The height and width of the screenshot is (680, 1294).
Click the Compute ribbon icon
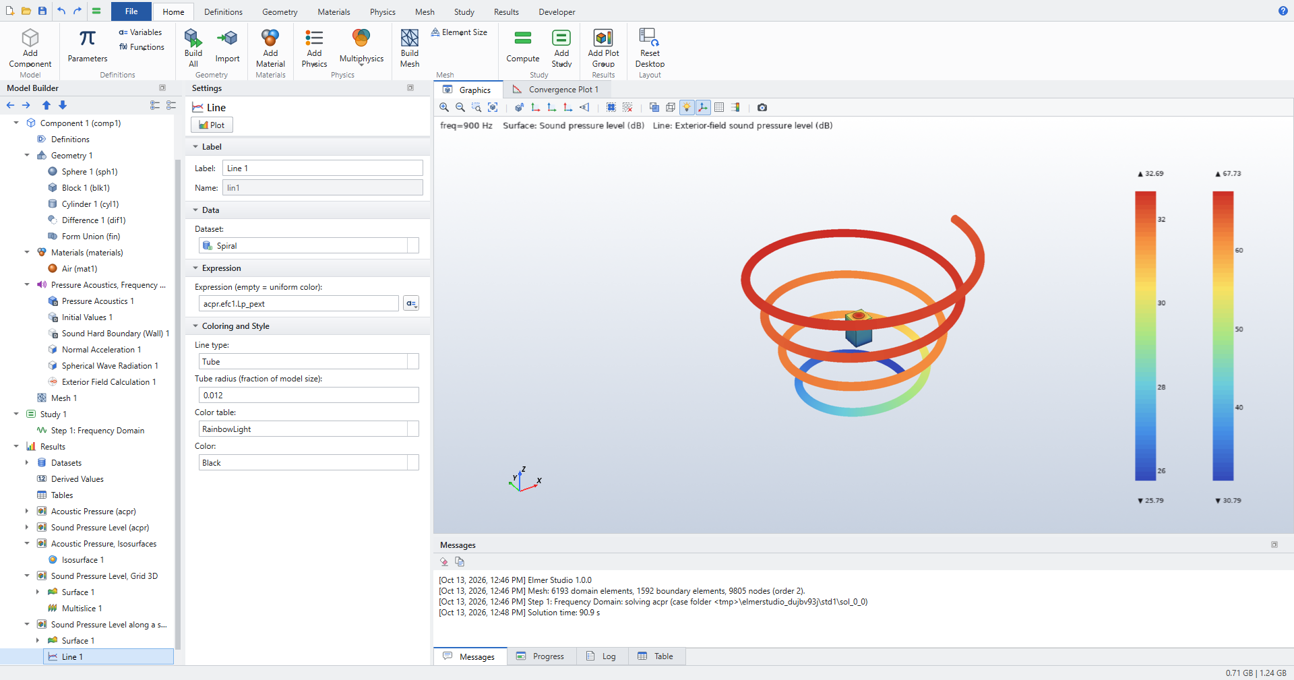523,38
